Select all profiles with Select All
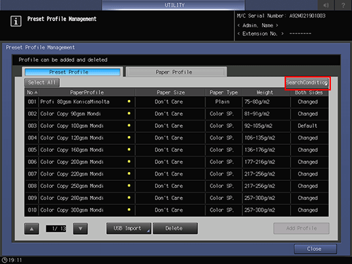The width and height of the screenshot is (352, 264). tap(42, 82)
